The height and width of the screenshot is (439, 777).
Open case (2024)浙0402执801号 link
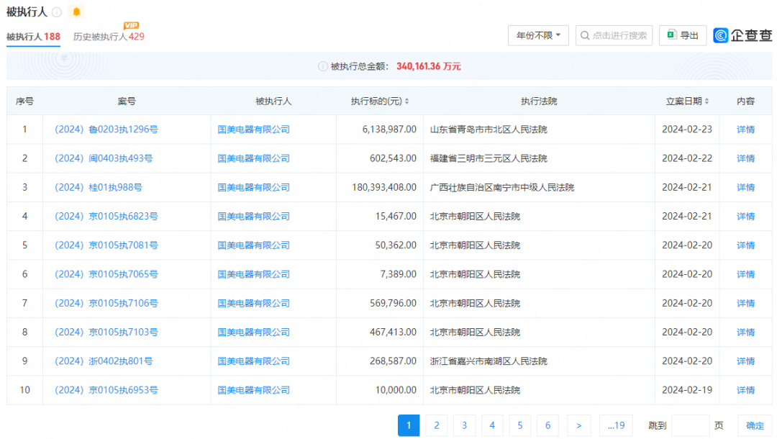[104, 361]
